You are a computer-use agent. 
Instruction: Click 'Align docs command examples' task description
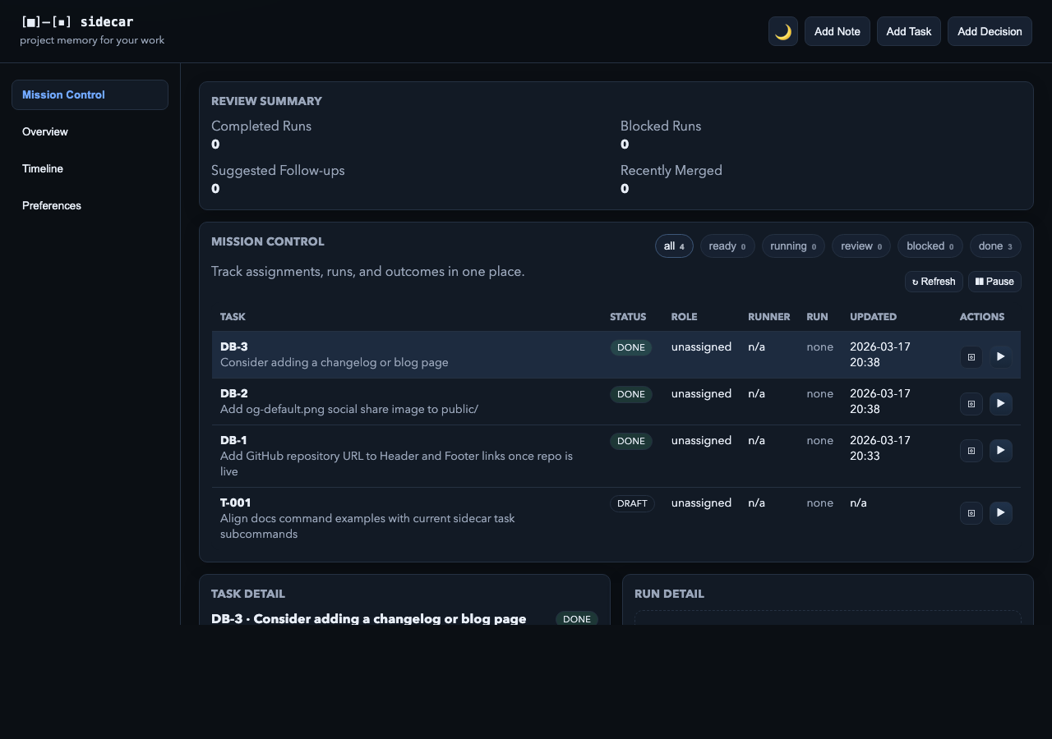coord(367,526)
